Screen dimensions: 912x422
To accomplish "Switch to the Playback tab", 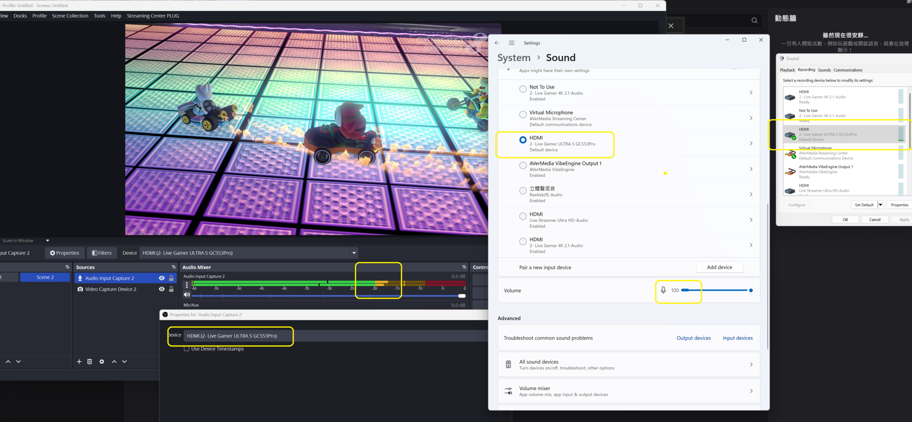I will click(x=787, y=70).
